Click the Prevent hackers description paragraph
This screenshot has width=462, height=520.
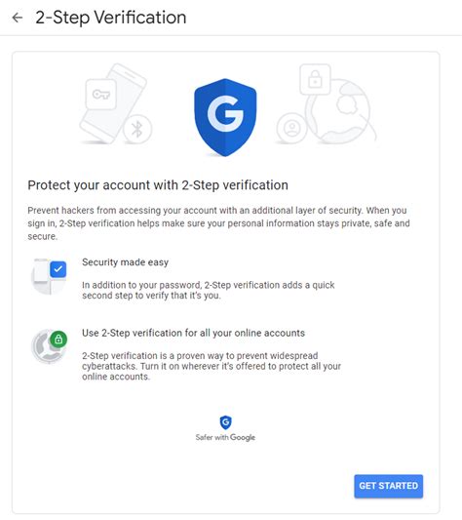pos(218,223)
